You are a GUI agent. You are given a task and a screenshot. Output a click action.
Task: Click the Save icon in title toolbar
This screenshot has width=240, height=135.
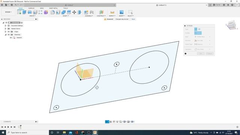tap(12, 5)
